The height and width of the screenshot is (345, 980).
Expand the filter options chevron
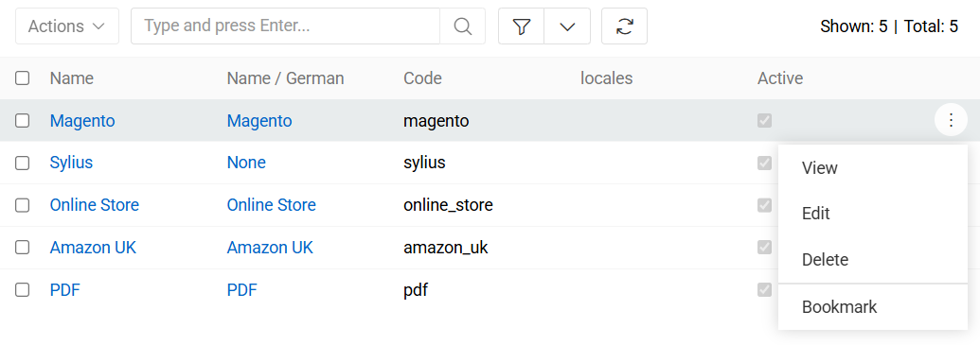tap(567, 26)
